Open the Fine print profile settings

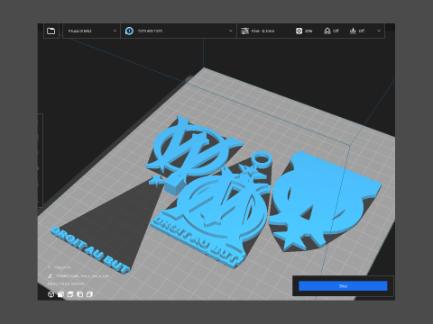(263, 31)
